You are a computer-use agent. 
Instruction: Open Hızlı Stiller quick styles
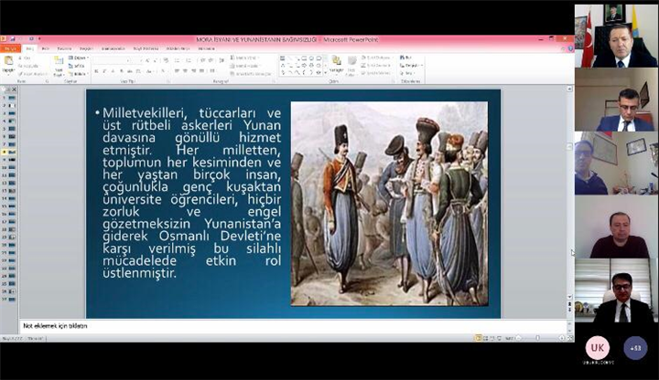[x=351, y=66]
